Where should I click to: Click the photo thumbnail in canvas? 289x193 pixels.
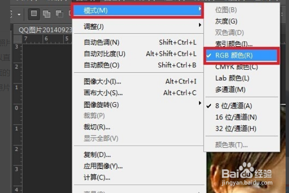pos(246,172)
